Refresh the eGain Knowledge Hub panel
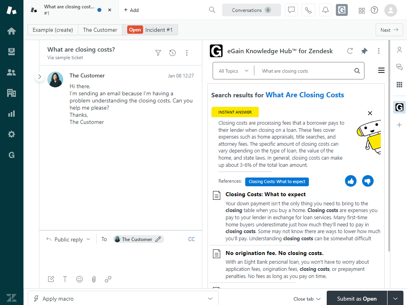 [350, 51]
